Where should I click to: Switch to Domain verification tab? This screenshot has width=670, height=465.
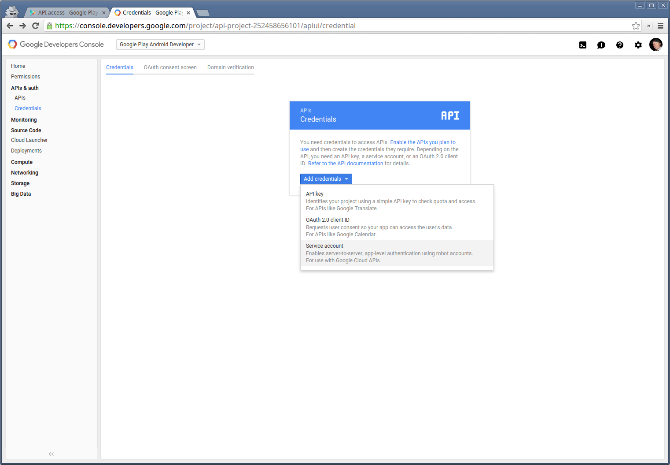[x=230, y=67]
